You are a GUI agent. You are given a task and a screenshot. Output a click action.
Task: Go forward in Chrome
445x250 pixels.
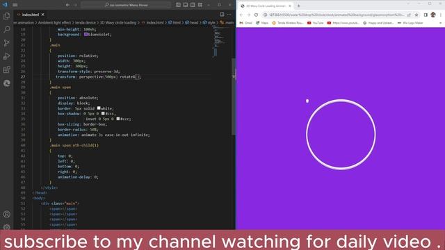249,15
